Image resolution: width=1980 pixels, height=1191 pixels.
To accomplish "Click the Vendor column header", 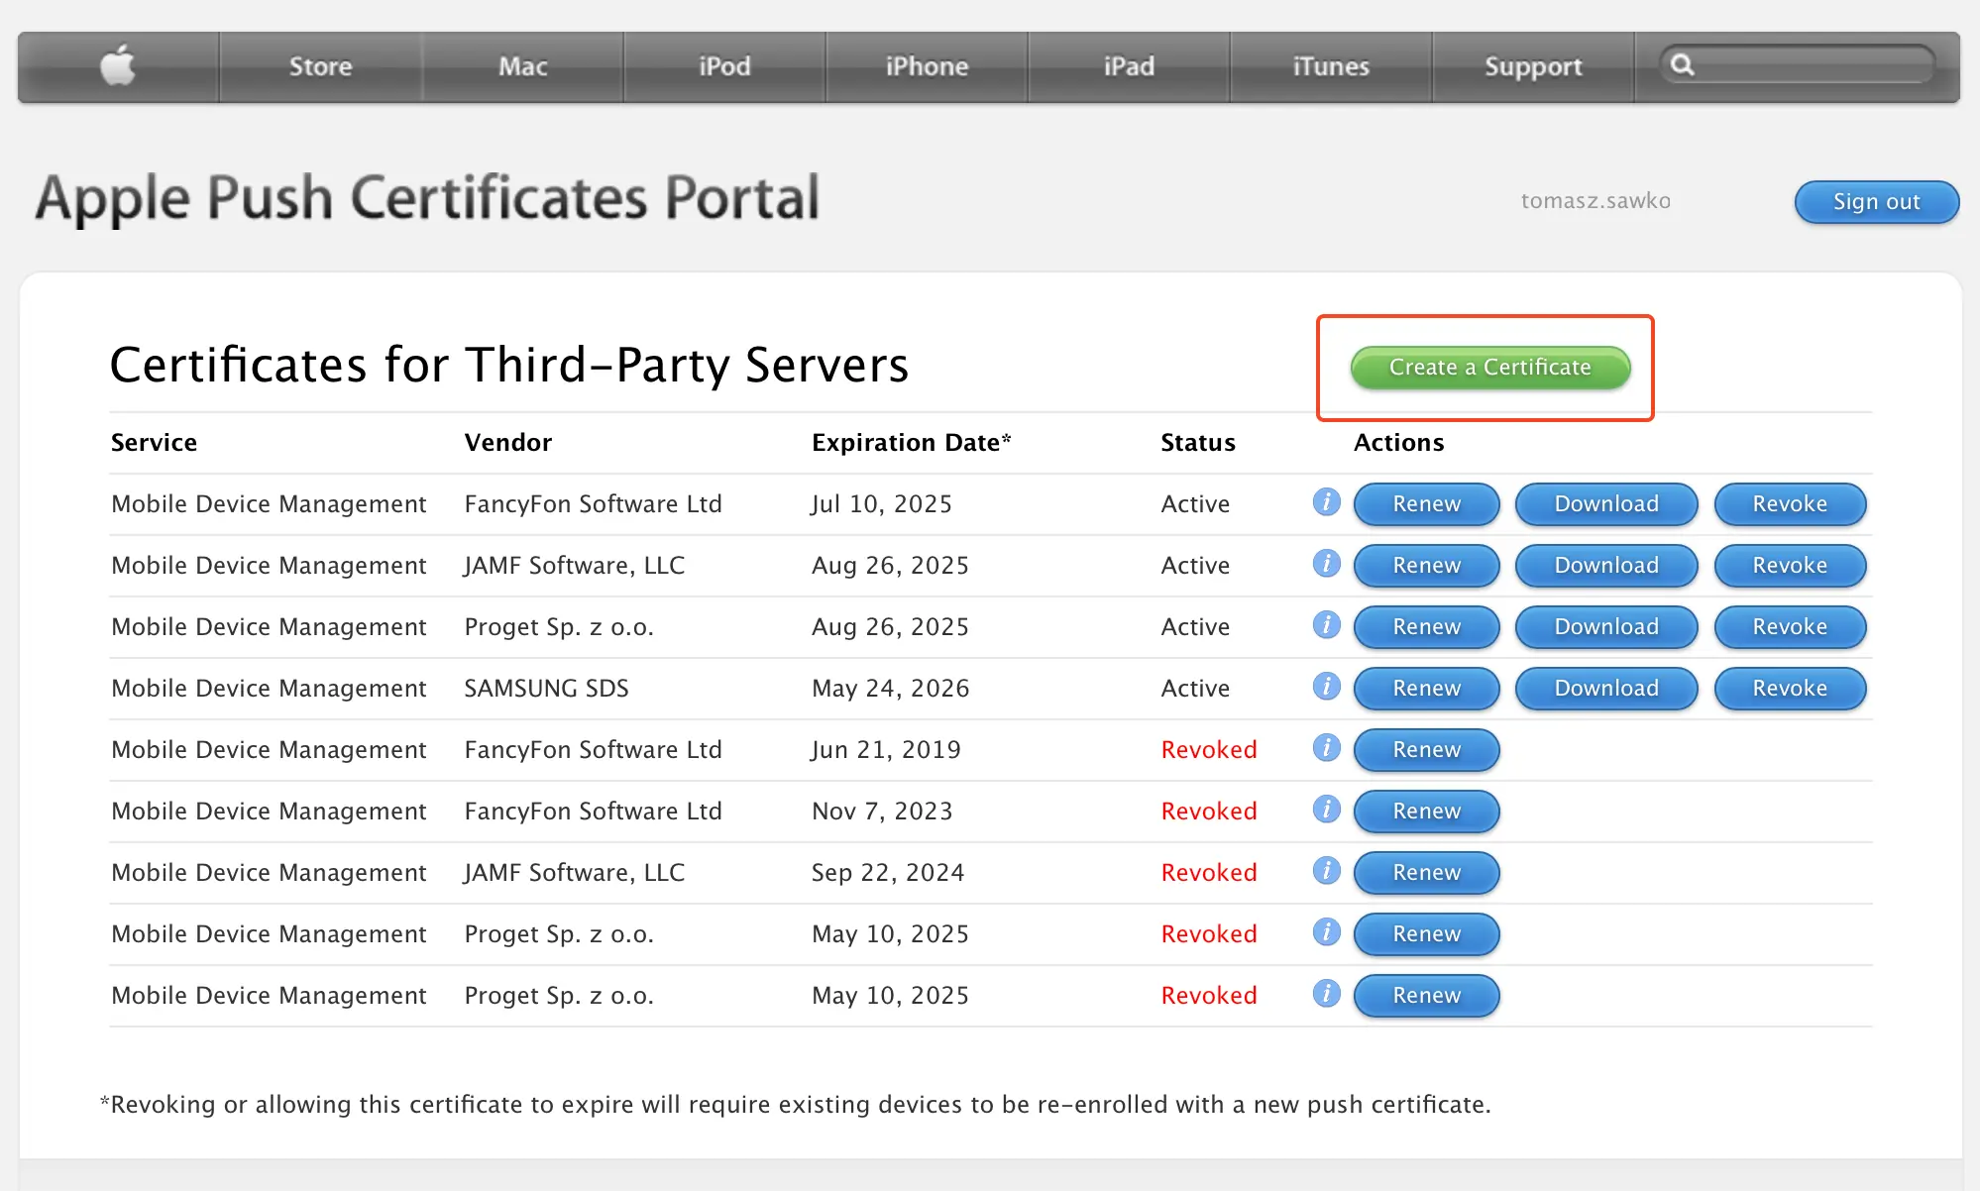I will click(x=507, y=443).
